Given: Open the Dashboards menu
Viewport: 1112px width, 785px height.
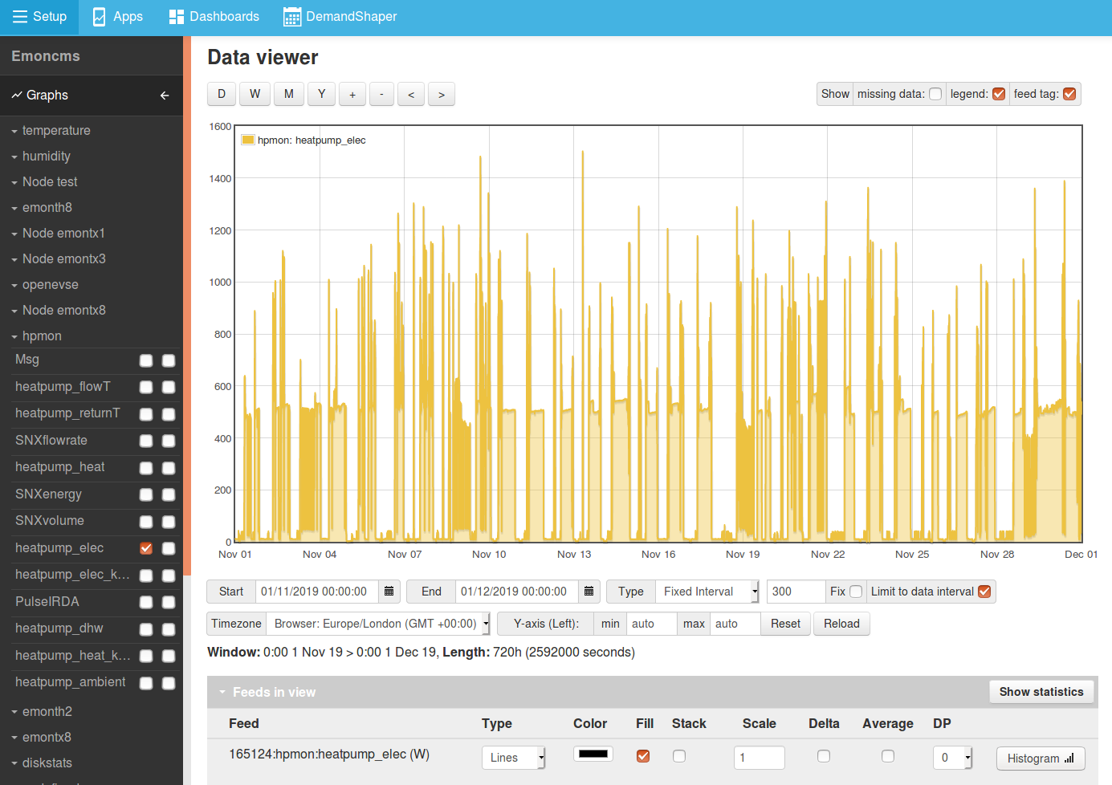Looking at the screenshot, I should pos(214,17).
